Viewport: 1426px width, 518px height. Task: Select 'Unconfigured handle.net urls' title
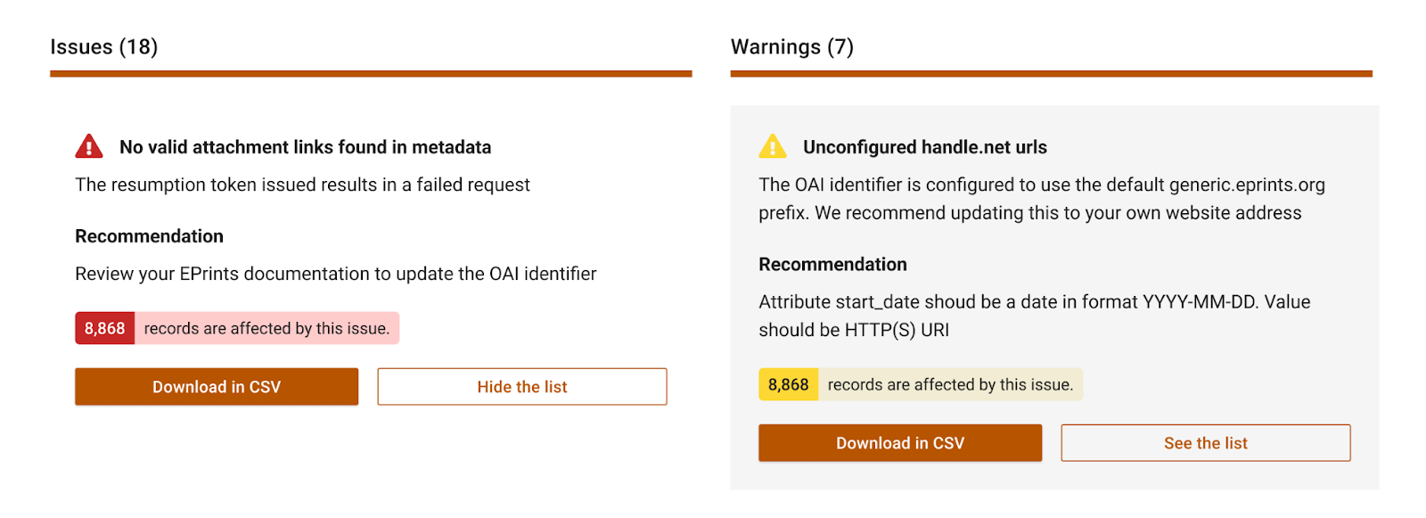coord(925,147)
